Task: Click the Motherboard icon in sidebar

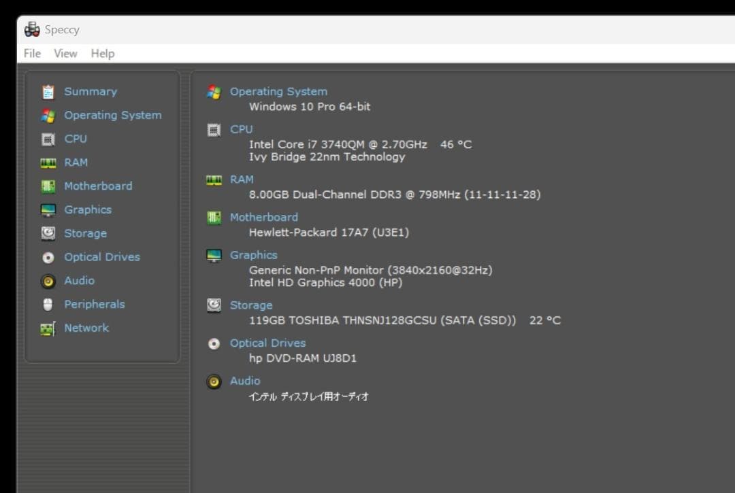Action: [x=48, y=186]
